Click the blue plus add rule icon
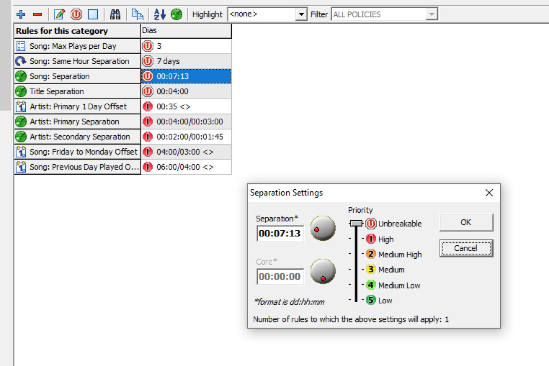Viewport: 549px width, 366px height. [21, 14]
